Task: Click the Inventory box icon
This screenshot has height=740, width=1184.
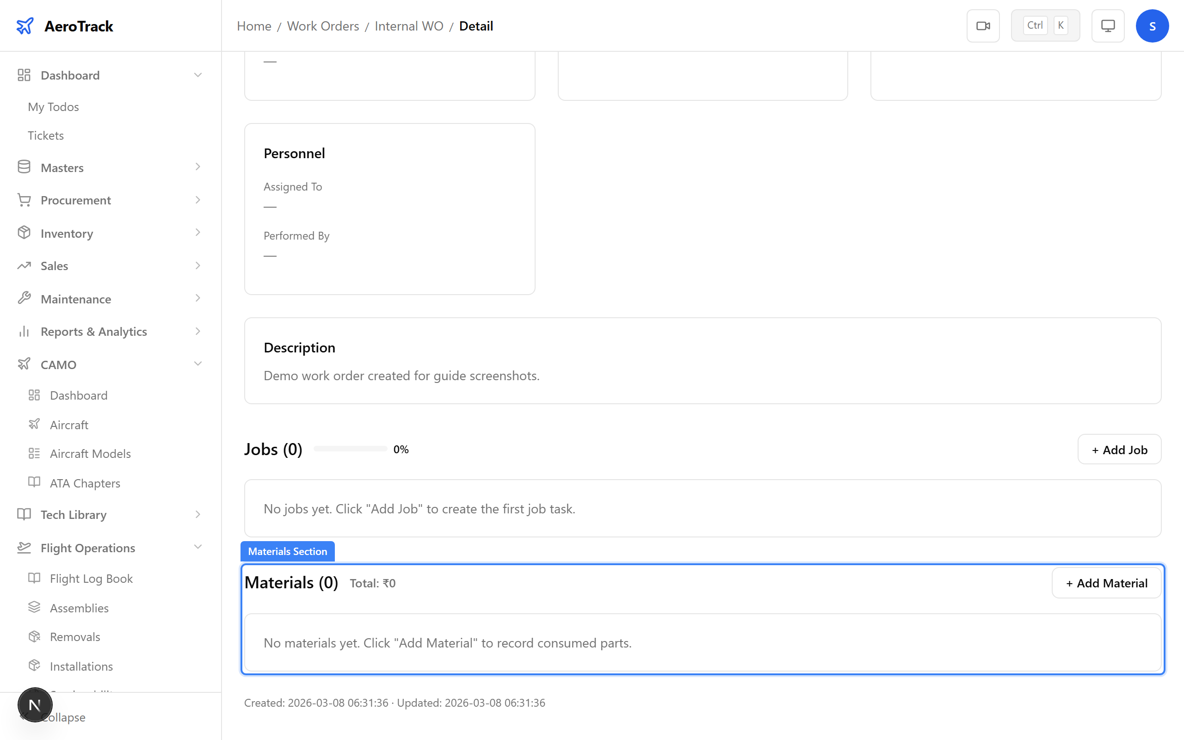Action: tap(24, 233)
